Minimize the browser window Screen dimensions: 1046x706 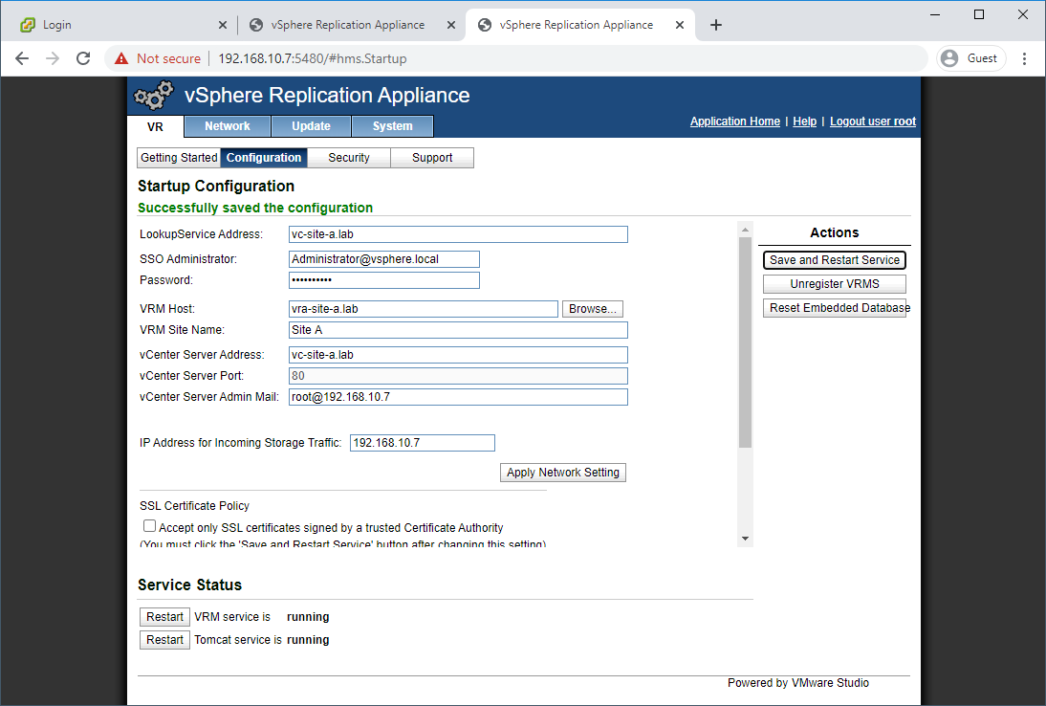(935, 14)
